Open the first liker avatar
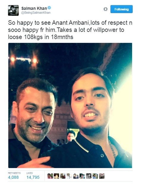This screenshot has width=141, height=185. tap(50, 176)
